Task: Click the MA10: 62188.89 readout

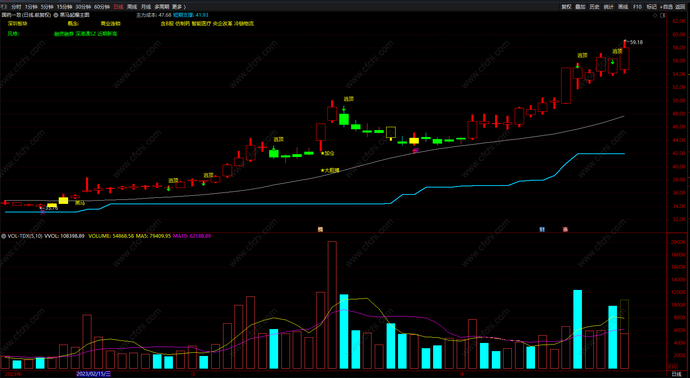Action: 192,236
